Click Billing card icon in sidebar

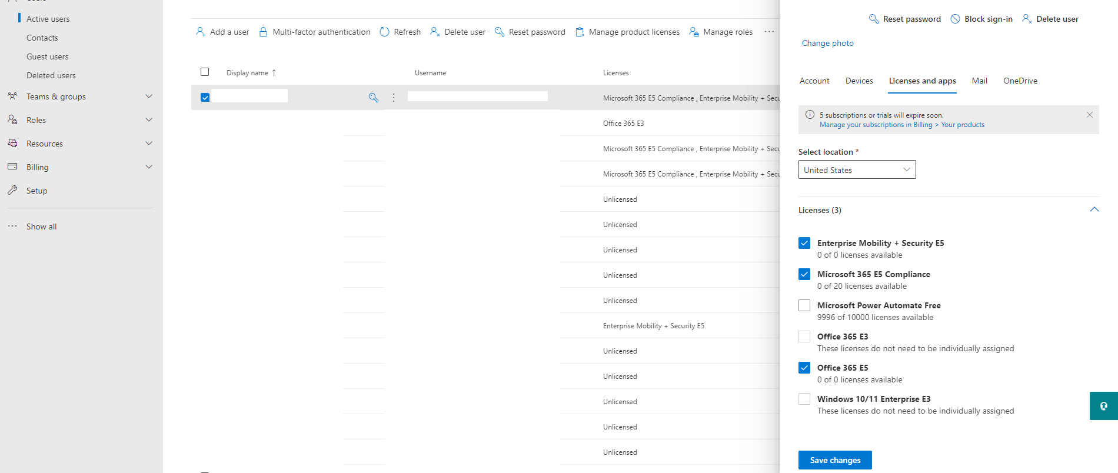12,166
